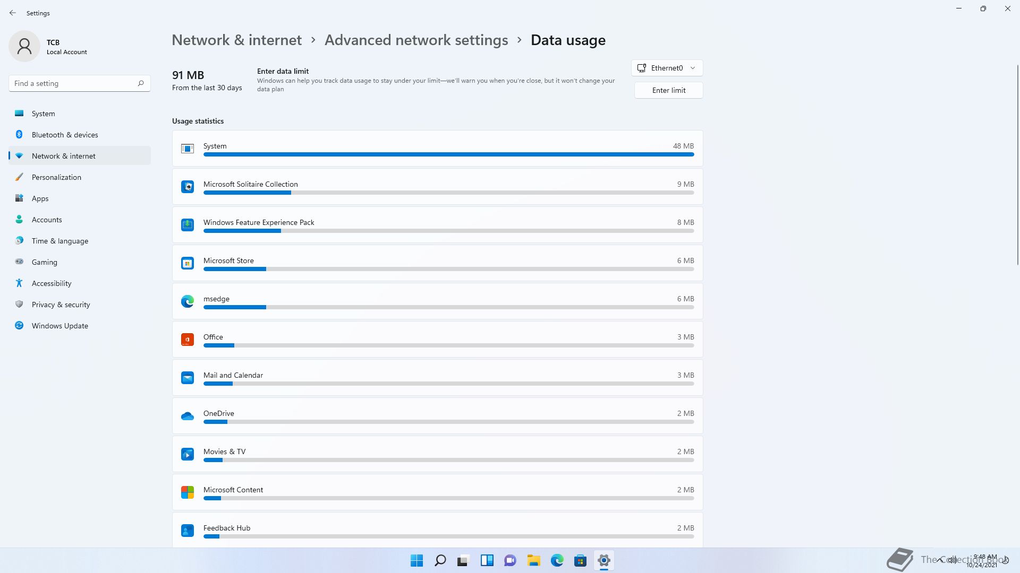Viewport: 1020px width, 573px height.
Task: Click the System usage progress bar
Action: click(x=449, y=154)
